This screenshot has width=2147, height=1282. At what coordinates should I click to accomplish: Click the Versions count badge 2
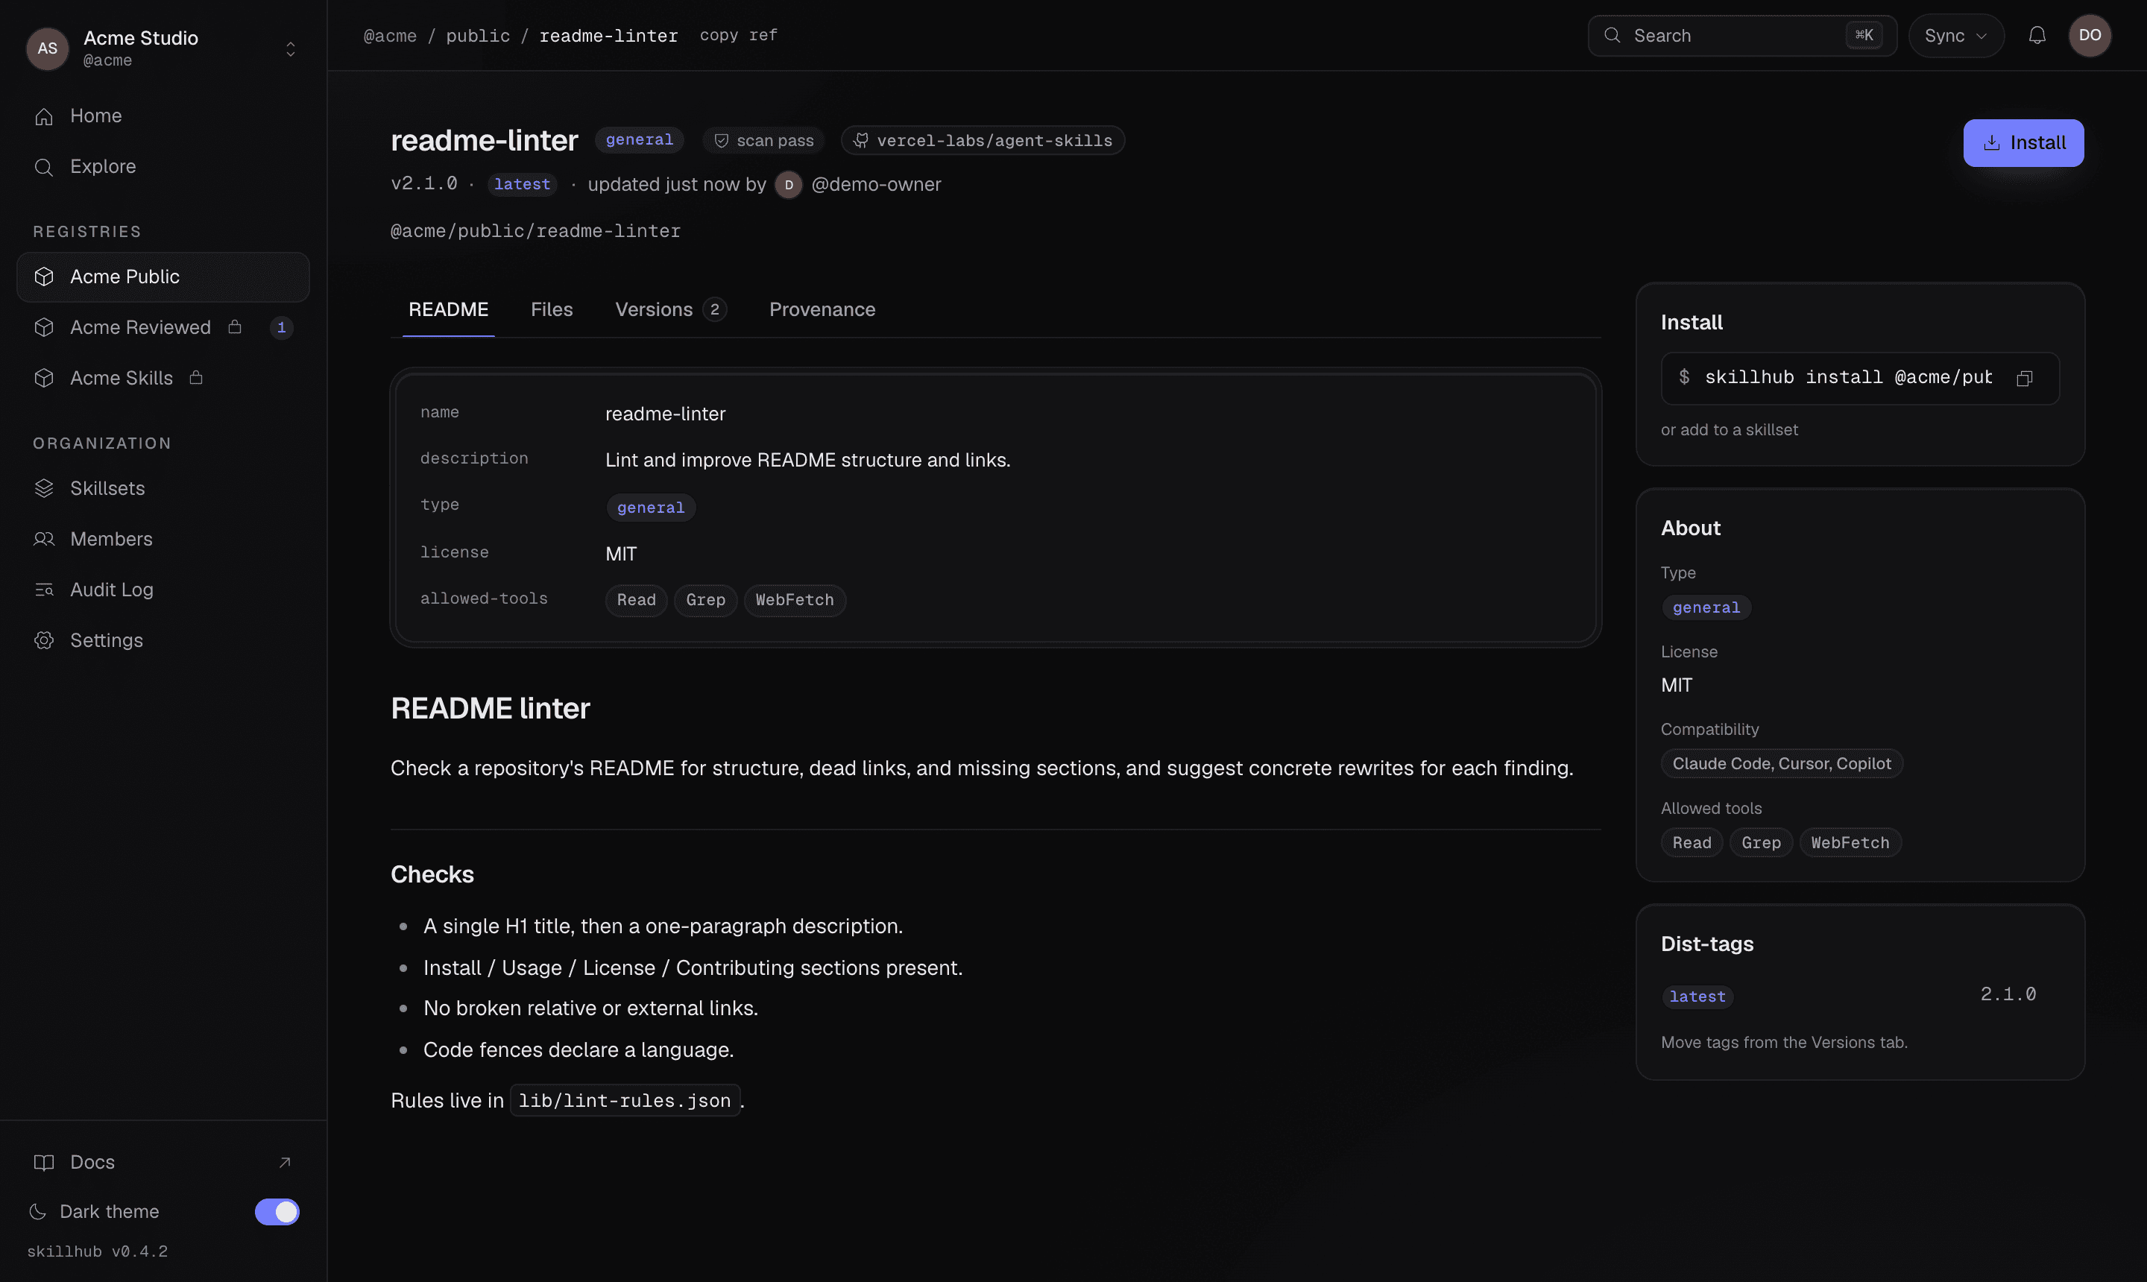[x=713, y=309]
